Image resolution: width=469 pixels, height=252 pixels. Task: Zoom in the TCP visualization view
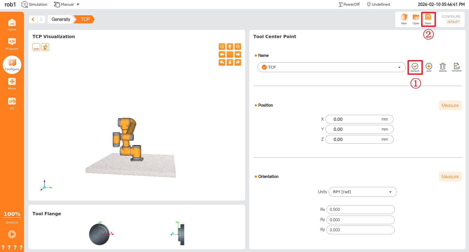(238, 47)
